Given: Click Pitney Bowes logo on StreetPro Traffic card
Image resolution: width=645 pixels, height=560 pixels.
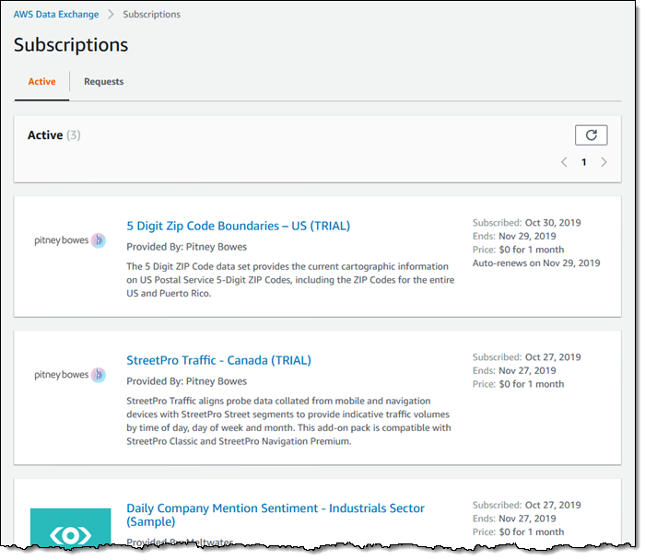Looking at the screenshot, I should tap(70, 375).
